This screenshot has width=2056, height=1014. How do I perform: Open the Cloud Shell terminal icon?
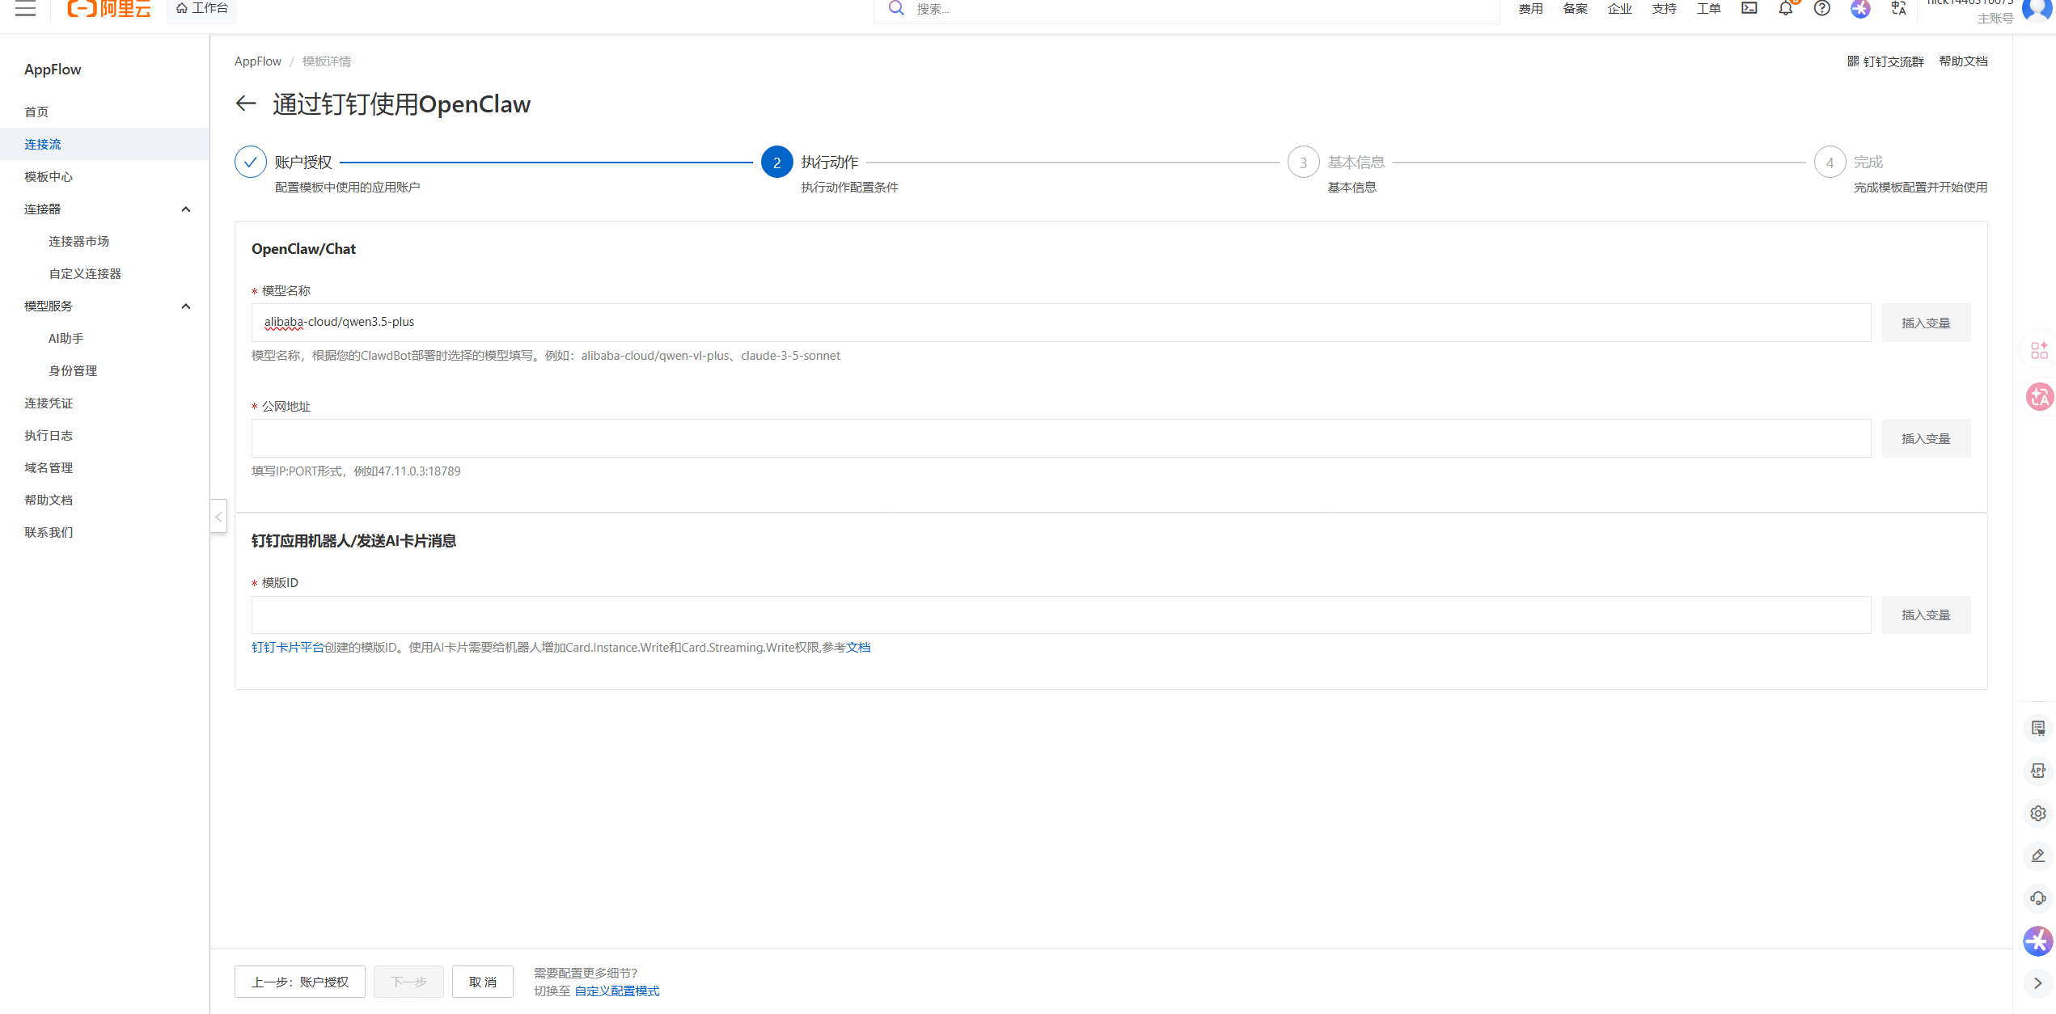(1749, 8)
